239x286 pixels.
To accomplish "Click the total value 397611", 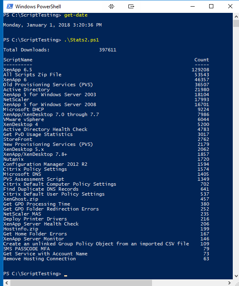I will 108,50.
